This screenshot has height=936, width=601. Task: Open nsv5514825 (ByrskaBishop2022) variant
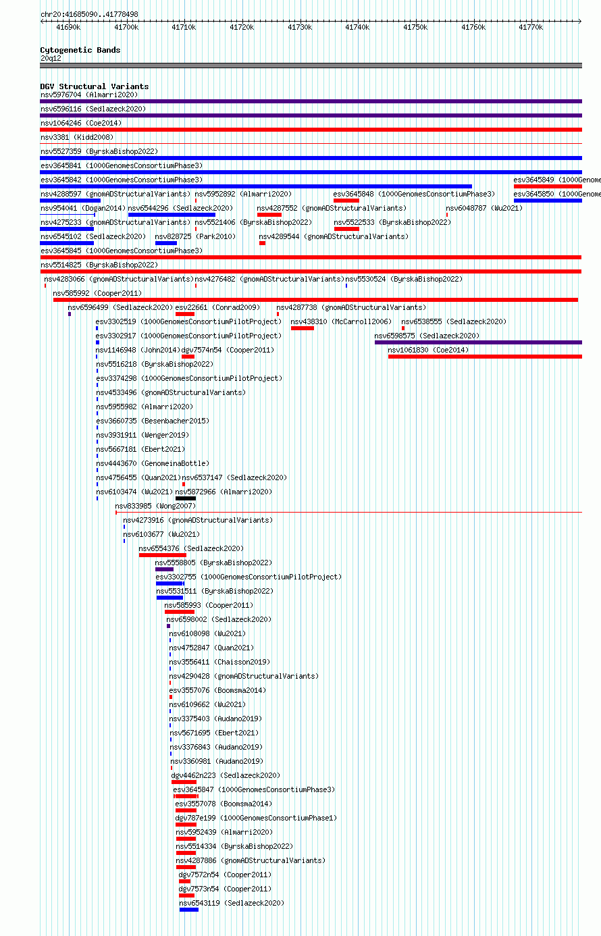point(99,265)
